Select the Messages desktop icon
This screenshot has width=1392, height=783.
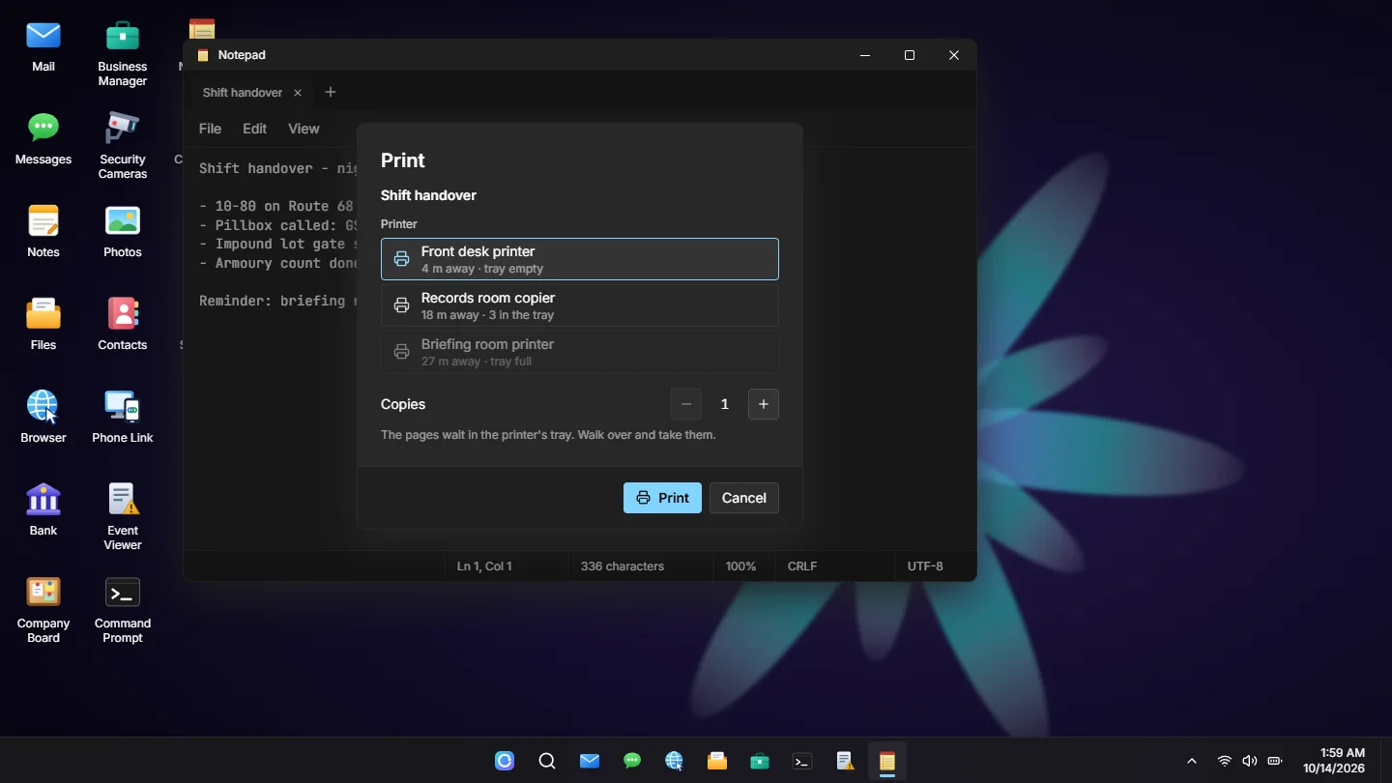43,139
